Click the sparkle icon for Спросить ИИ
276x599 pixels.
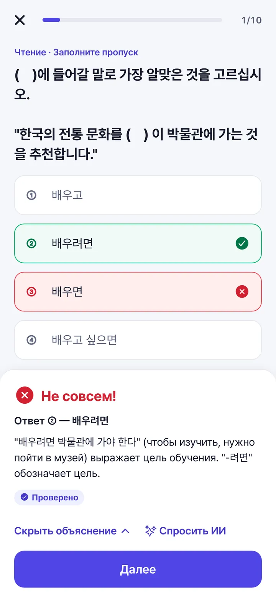click(150, 531)
